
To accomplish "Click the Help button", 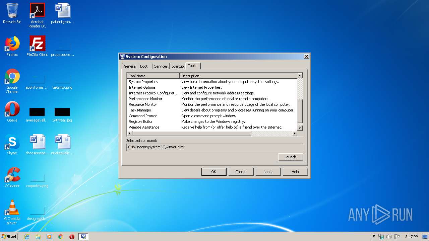I will (295, 172).
